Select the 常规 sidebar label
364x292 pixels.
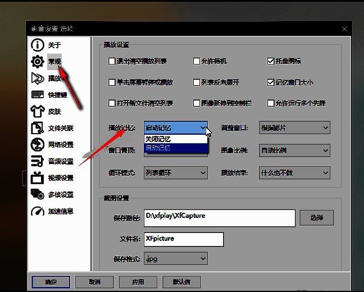(54, 62)
